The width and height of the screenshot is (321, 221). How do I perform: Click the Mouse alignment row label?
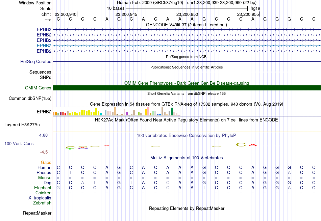pos(45,178)
